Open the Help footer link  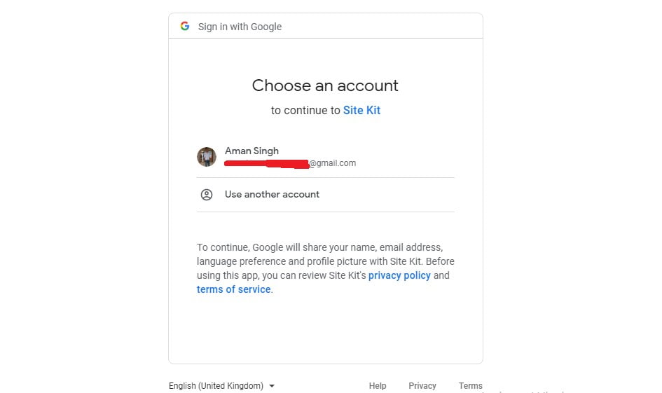[378, 386]
